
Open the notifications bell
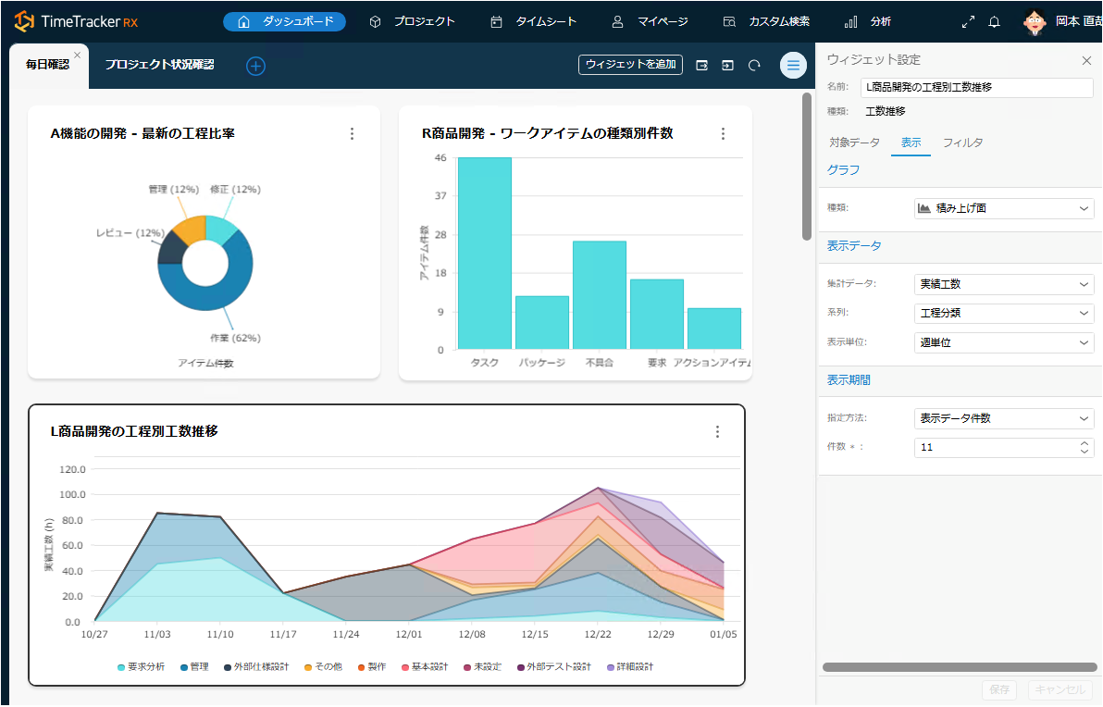pyautogui.click(x=995, y=21)
